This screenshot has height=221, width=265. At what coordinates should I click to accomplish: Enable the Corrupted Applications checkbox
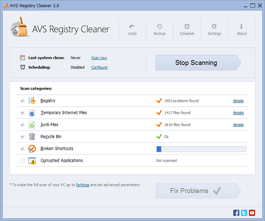click(22, 161)
